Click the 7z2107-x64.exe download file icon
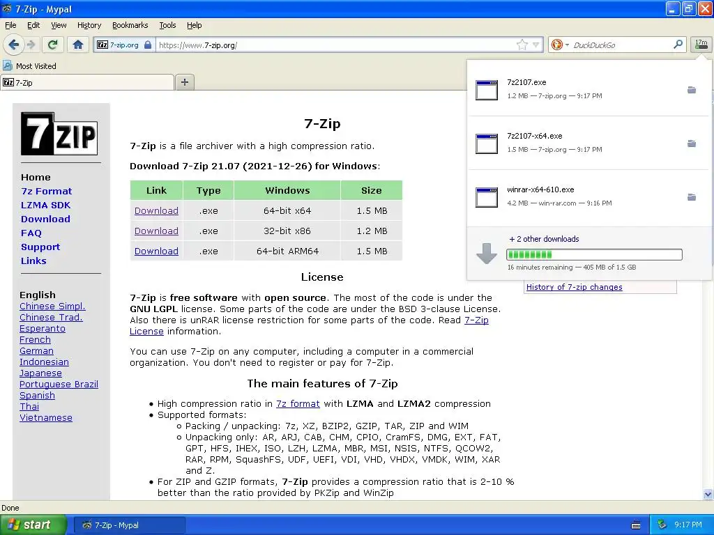 (x=486, y=144)
